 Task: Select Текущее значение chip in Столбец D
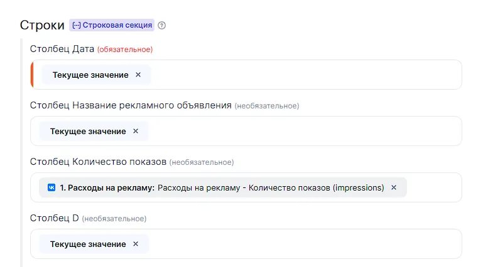[x=87, y=244]
